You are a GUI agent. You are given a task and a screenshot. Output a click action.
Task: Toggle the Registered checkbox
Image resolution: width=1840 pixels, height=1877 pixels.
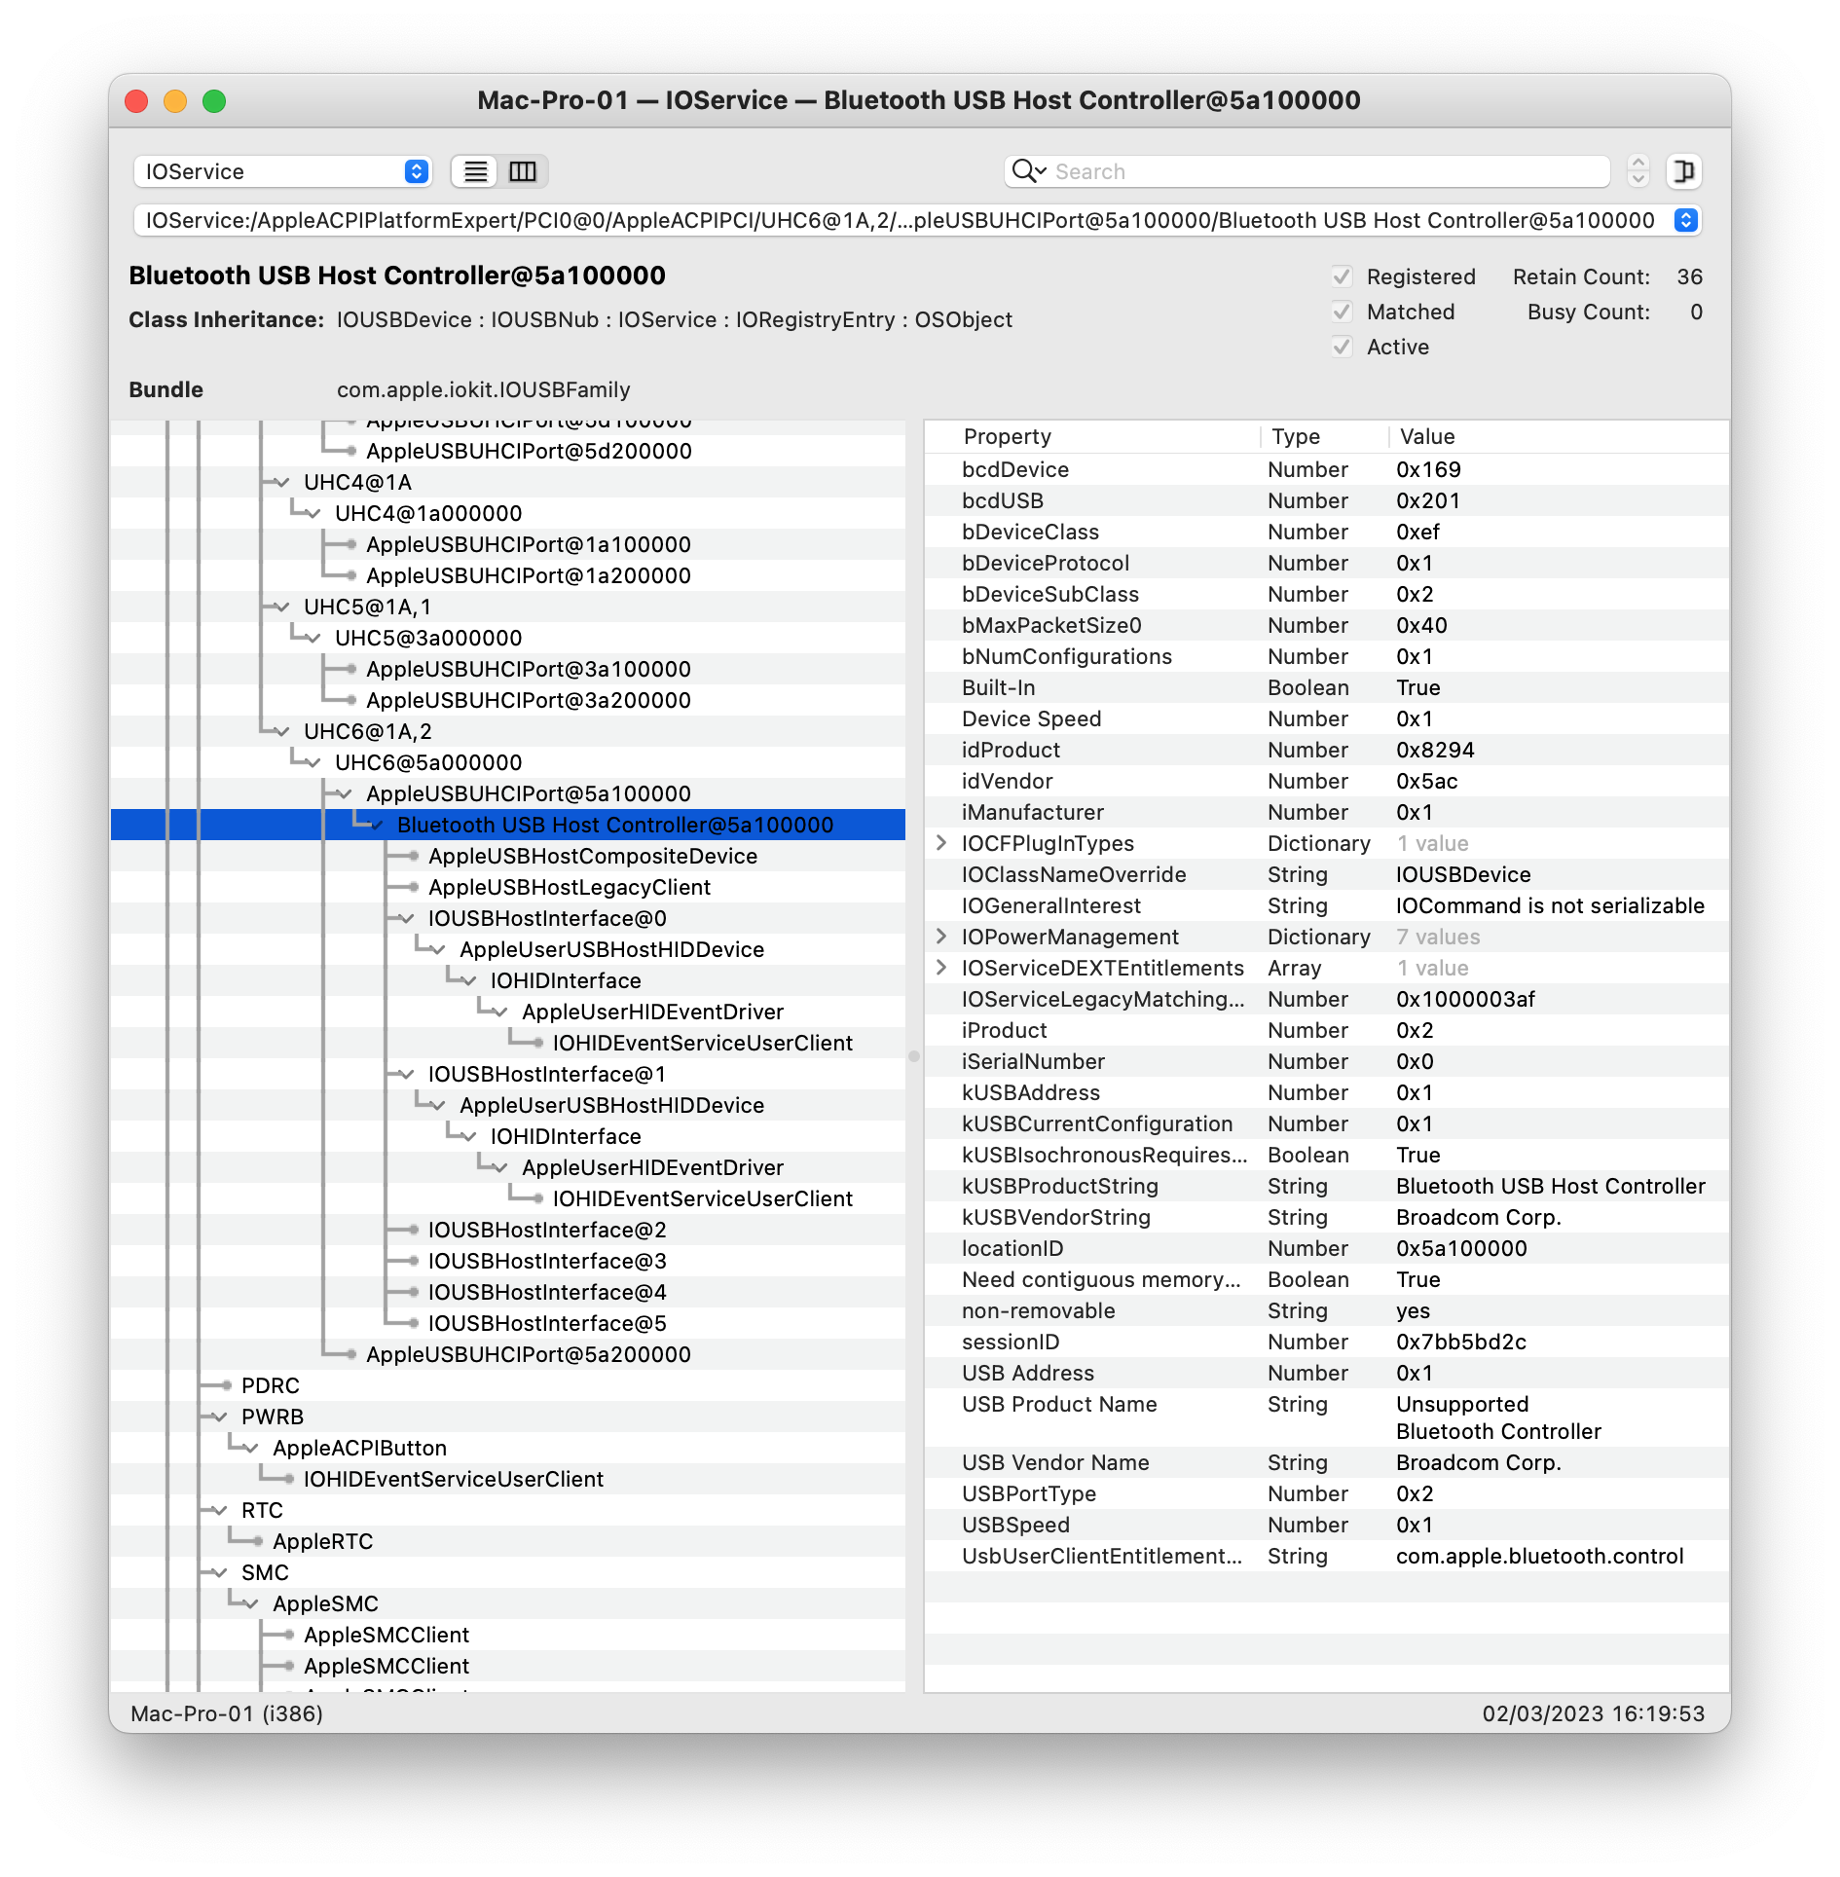pos(1342,277)
